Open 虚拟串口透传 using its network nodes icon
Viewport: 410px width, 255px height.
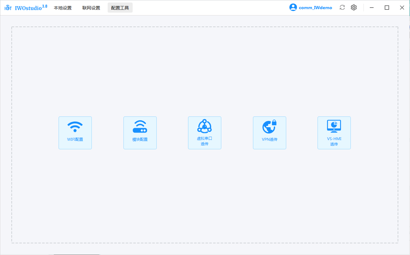[205, 126]
